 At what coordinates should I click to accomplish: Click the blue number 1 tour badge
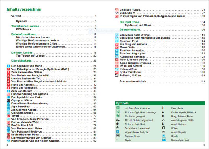pos(8,66)
